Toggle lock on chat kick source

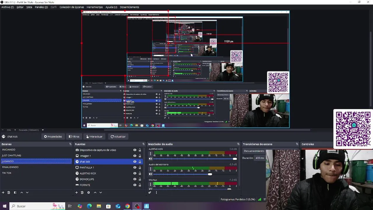[x=140, y=162]
